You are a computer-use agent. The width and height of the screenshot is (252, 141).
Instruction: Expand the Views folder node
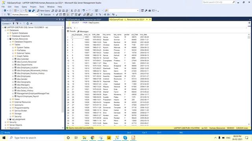coord(11,99)
